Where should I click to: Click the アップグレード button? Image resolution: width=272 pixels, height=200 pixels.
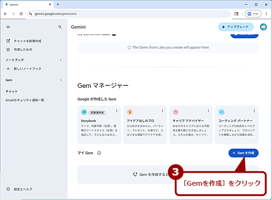click(x=236, y=27)
